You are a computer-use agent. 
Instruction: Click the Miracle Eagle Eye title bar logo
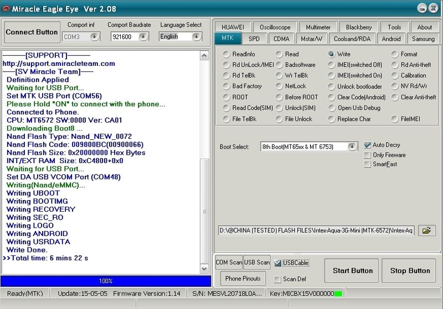coord(6,8)
